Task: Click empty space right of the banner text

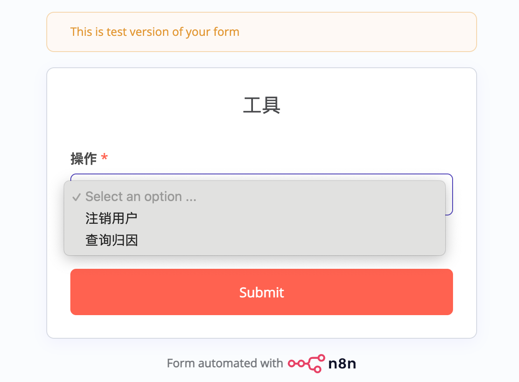Action: pyautogui.click(x=358, y=32)
